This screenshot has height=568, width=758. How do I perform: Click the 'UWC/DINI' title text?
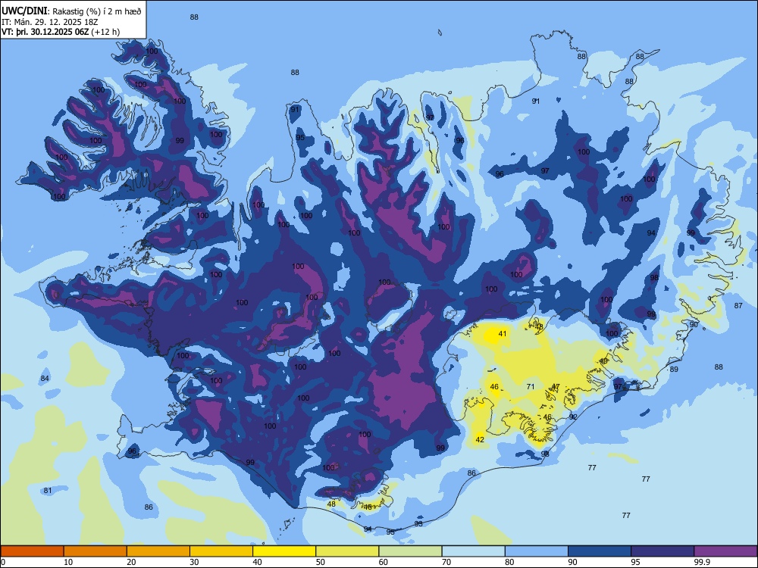click(24, 11)
